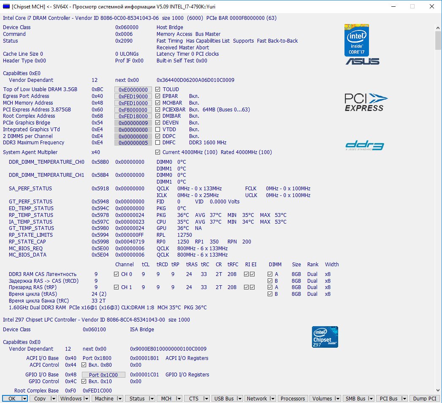Click the Dump PCI button
The width and height of the screenshot is (442, 403).
point(425,398)
